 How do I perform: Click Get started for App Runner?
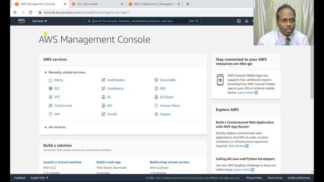pyautogui.click(x=238, y=146)
